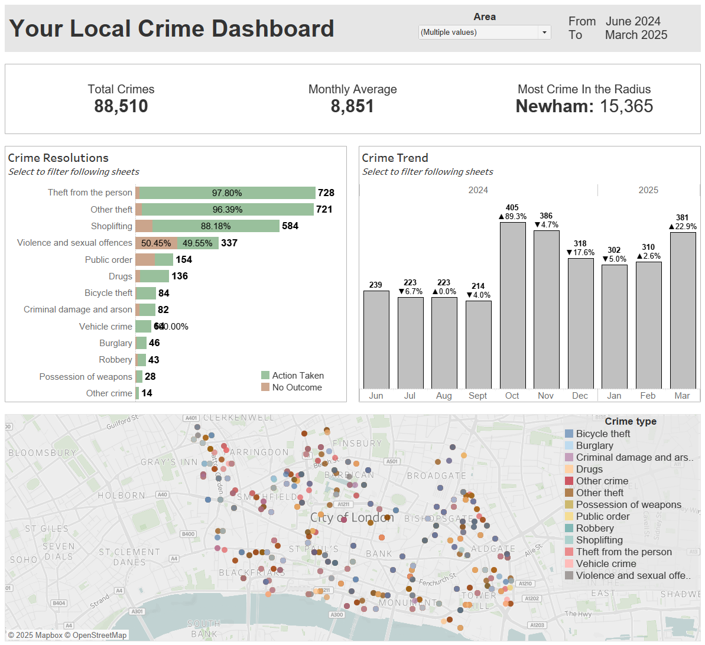The height and width of the screenshot is (645, 705).
Task: Select the October trend bar showing 405
Action: [512, 305]
